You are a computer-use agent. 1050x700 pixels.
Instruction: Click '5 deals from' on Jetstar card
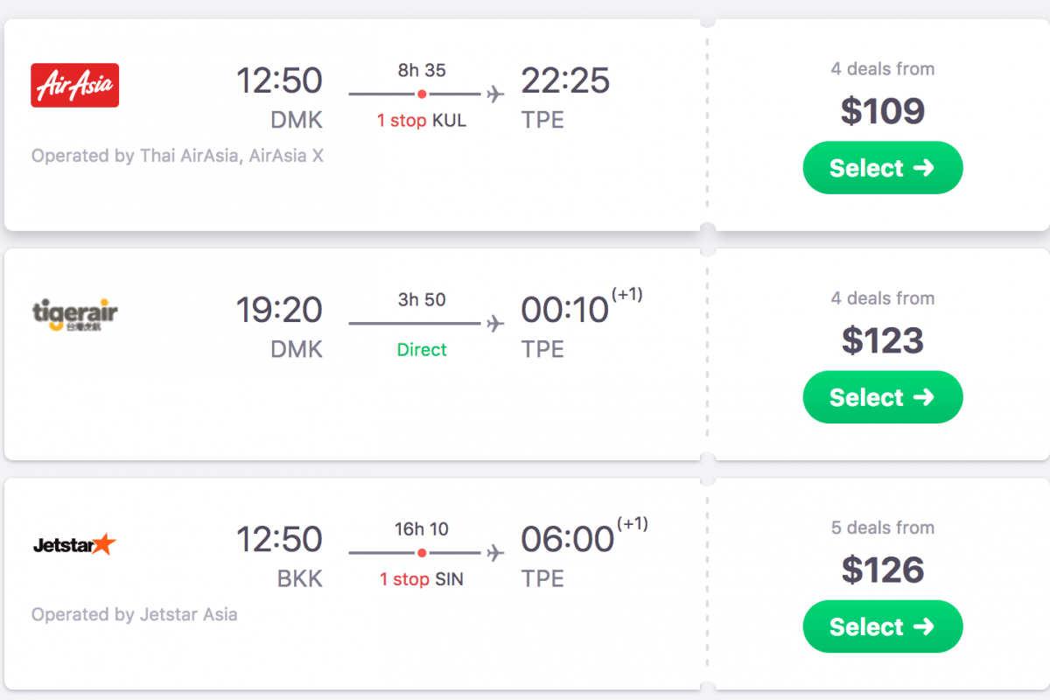point(882,528)
